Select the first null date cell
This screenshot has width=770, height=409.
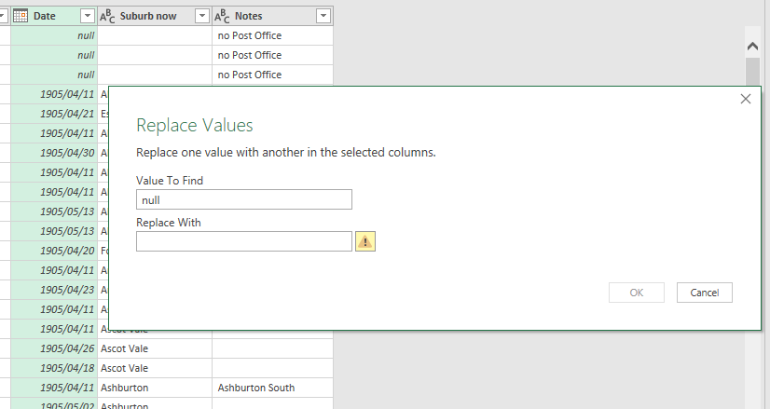click(x=54, y=35)
